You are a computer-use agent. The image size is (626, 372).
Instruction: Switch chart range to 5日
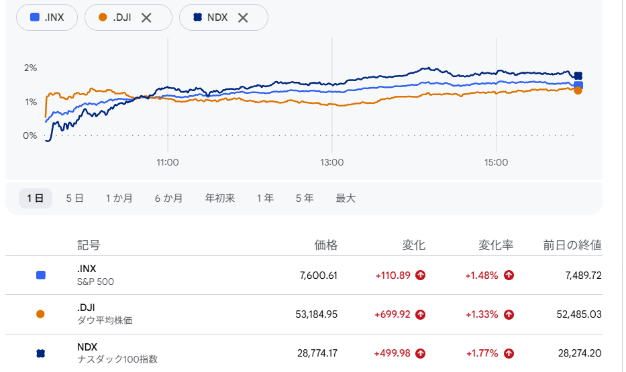point(74,198)
